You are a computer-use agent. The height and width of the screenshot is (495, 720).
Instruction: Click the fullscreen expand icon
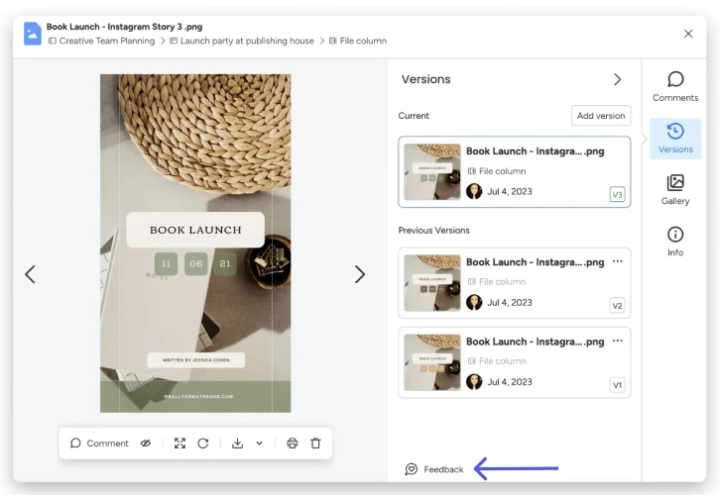pyautogui.click(x=180, y=444)
